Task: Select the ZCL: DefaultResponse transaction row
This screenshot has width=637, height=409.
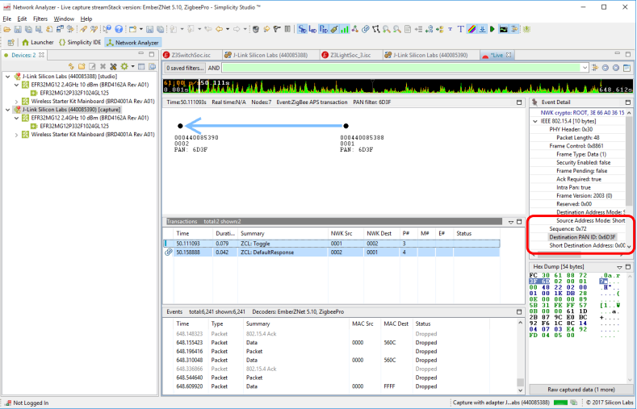Action: point(266,252)
